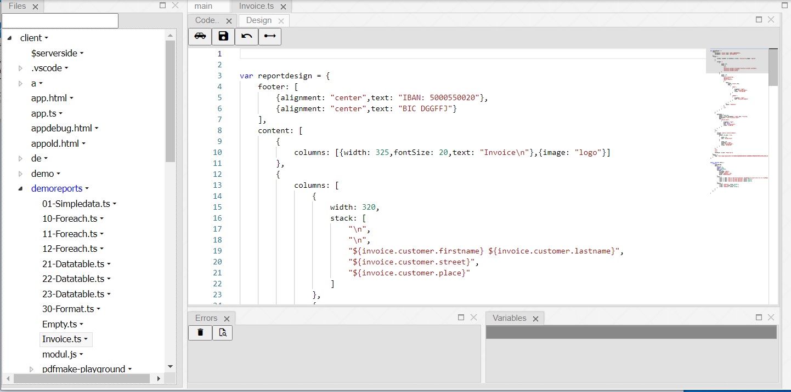The width and height of the screenshot is (791, 392).
Task: Maximize the Variables panel with its square icon
Action: click(x=759, y=317)
